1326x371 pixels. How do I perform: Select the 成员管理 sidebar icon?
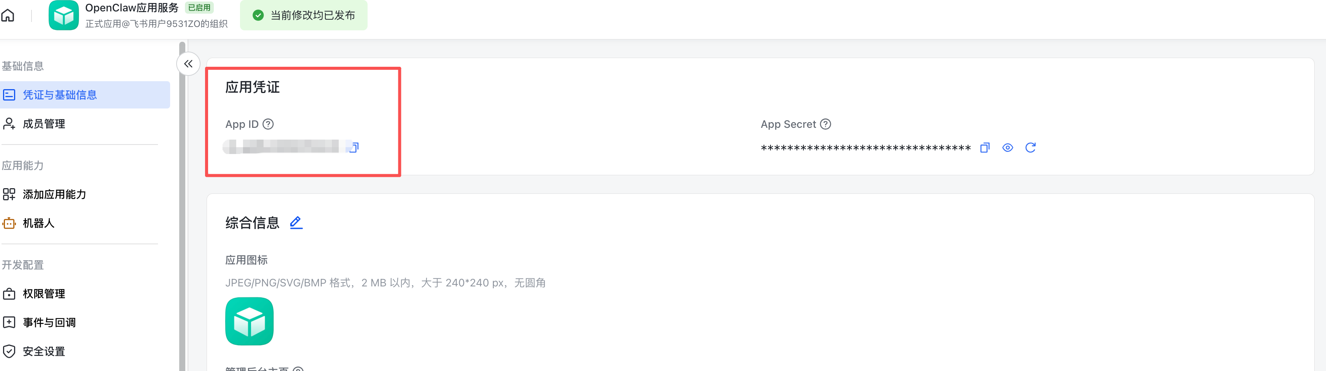point(9,124)
